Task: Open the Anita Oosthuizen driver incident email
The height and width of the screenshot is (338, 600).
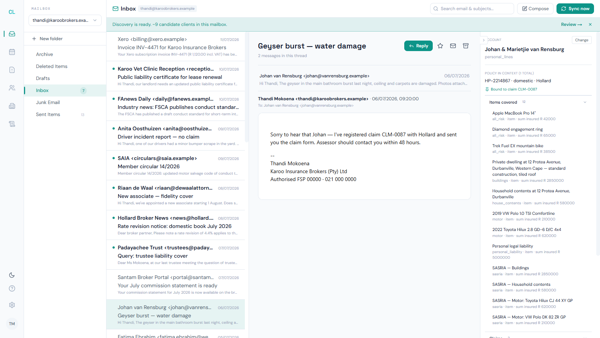Action: [x=175, y=136]
